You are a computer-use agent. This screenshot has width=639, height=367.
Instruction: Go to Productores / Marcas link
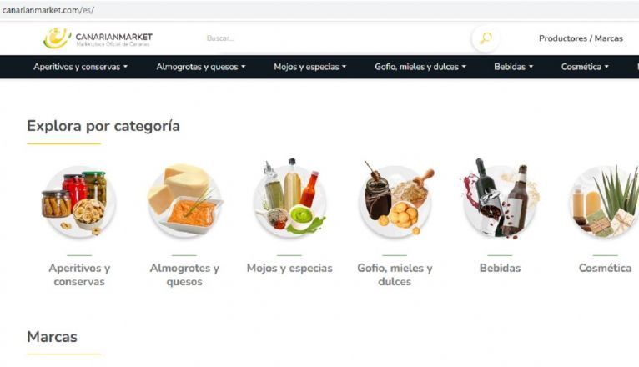(581, 38)
